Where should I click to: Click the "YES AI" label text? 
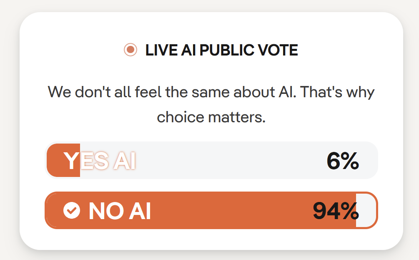click(x=100, y=161)
